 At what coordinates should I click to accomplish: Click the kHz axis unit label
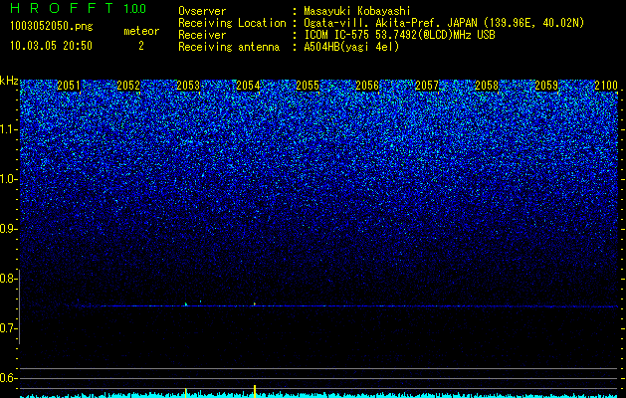point(9,81)
